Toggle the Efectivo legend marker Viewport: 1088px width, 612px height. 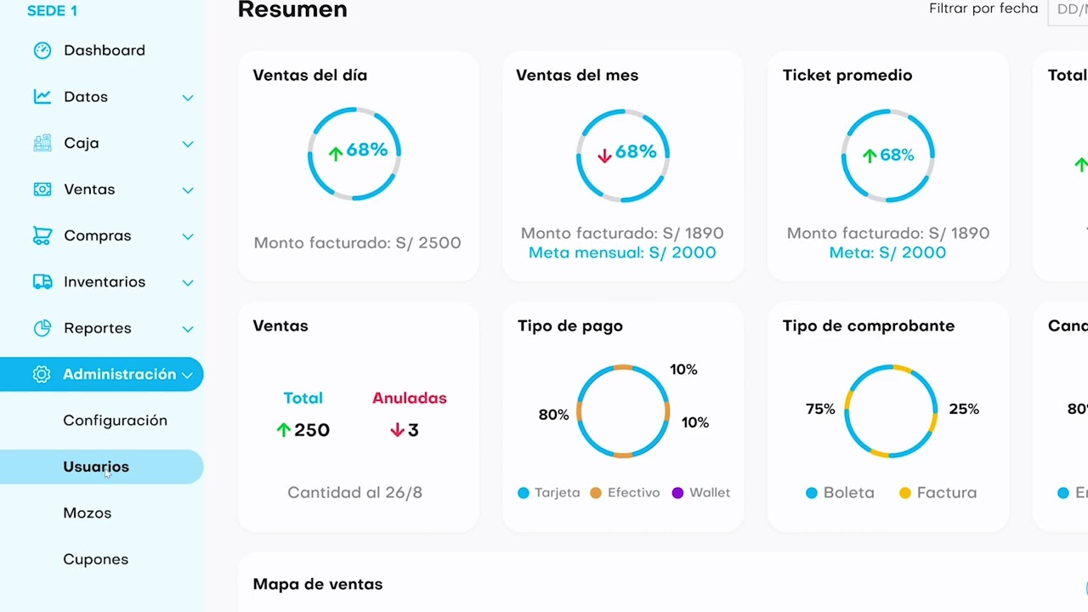[596, 493]
